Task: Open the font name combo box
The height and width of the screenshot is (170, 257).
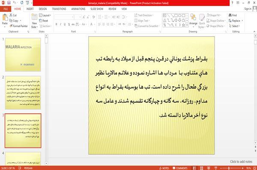Action: point(64,17)
